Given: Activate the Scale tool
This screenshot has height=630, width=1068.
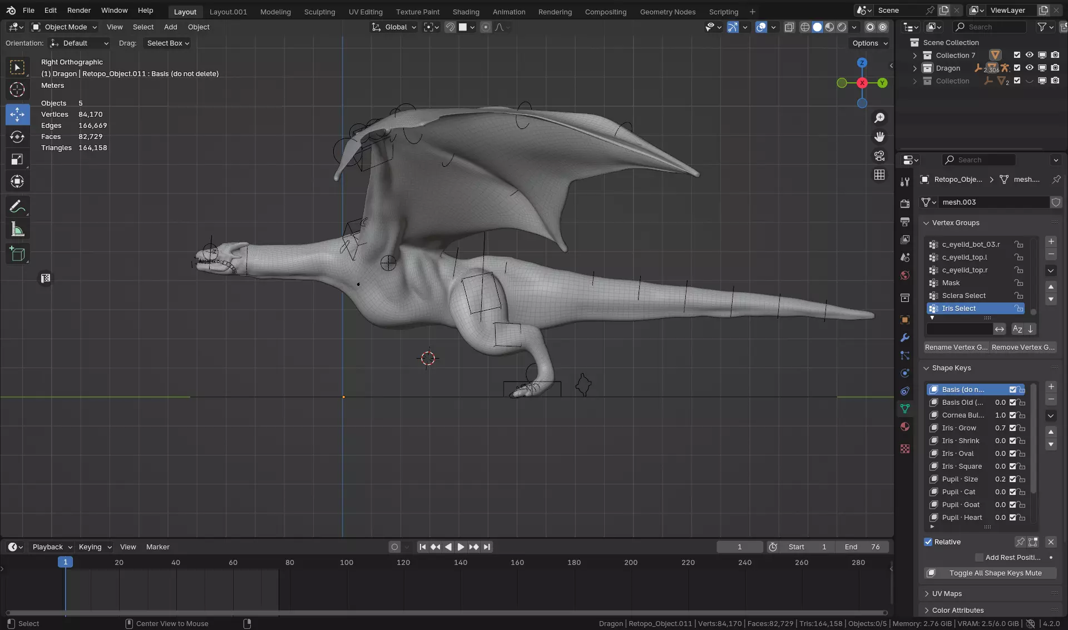Looking at the screenshot, I should [x=17, y=160].
